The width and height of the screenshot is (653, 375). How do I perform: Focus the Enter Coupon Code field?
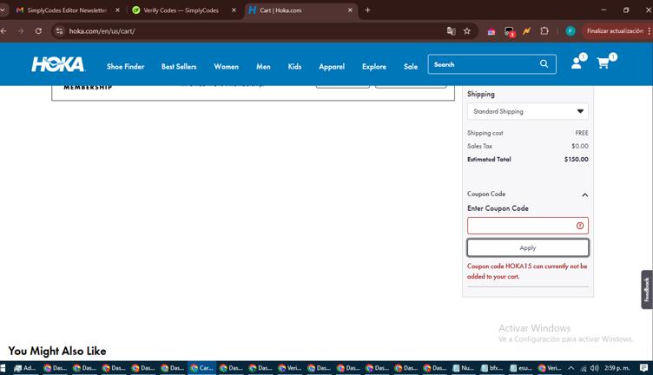tap(528, 226)
